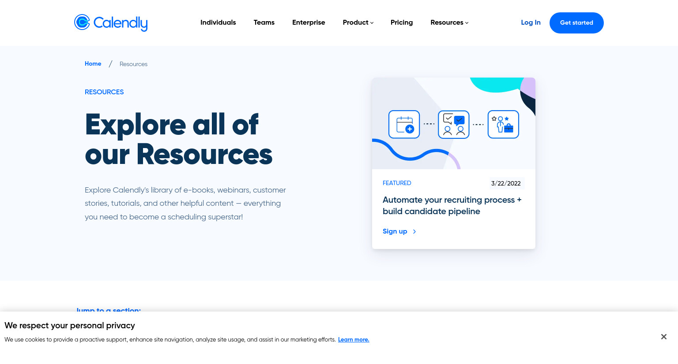
Task: Click the Log In link
Action: tap(531, 22)
